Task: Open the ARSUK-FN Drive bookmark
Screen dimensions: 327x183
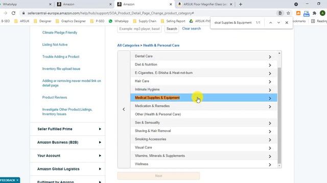Action: pos(200,21)
